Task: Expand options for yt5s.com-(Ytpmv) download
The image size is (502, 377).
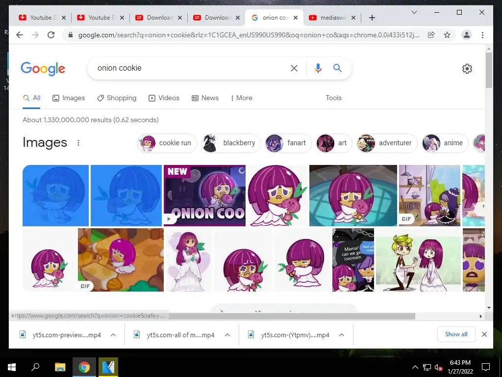Action: (342, 335)
